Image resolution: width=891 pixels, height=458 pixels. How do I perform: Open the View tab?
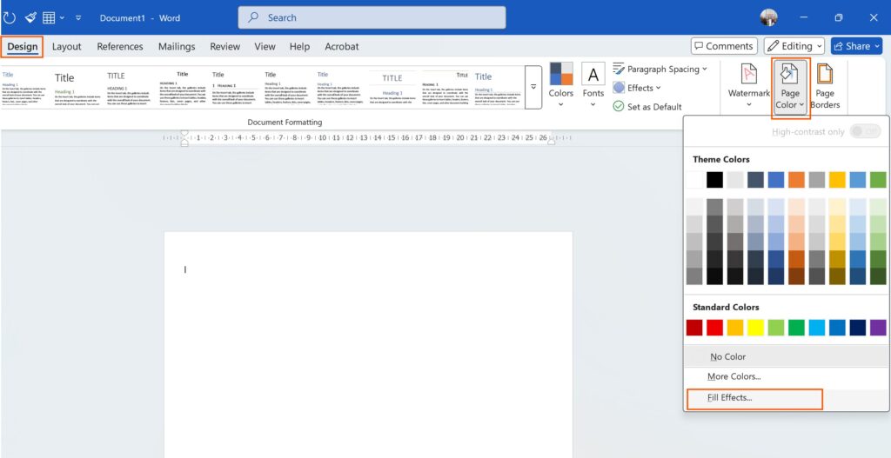pyautogui.click(x=265, y=47)
